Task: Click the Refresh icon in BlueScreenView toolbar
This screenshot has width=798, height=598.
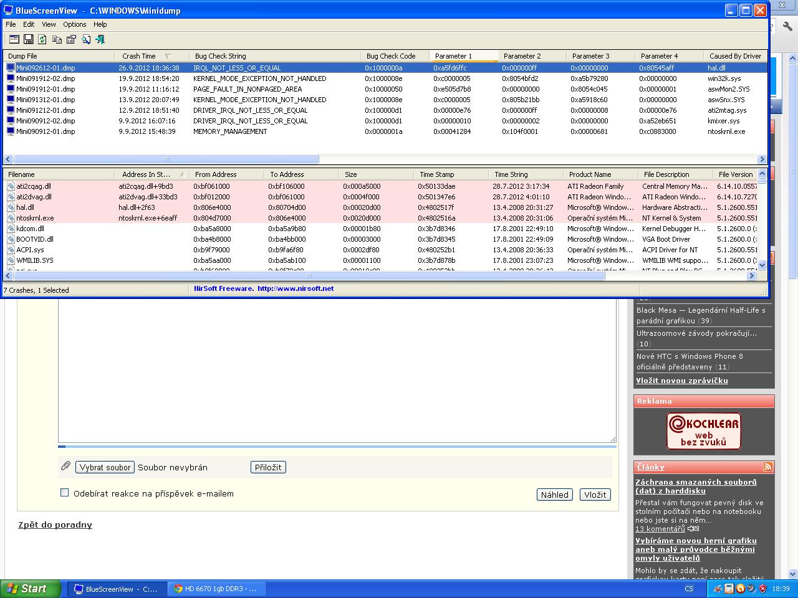Action: click(x=42, y=39)
